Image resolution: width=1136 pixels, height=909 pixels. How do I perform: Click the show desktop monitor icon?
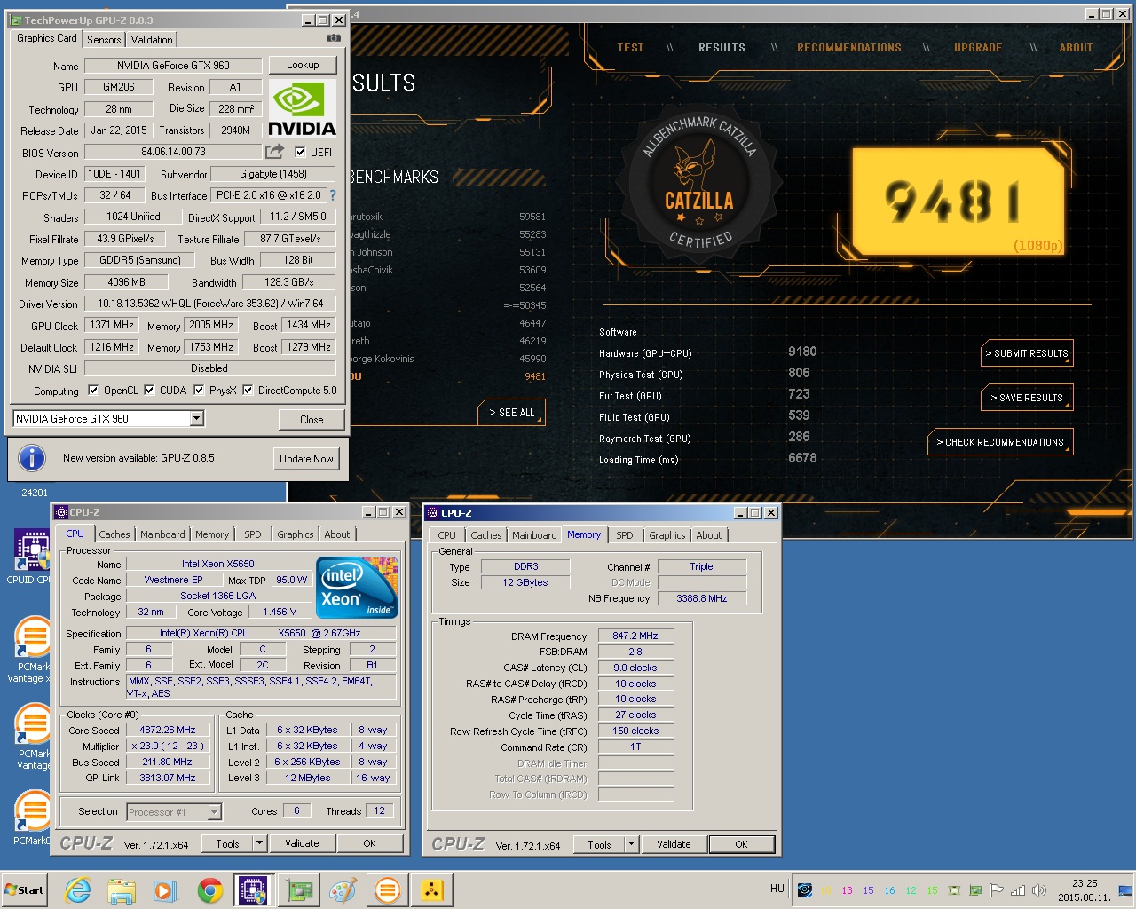(x=1125, y=890)
